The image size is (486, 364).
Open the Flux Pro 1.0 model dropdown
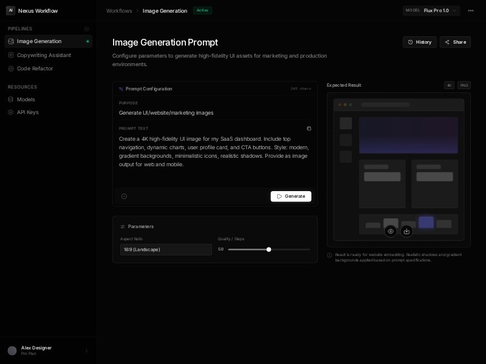coord(431,10)
